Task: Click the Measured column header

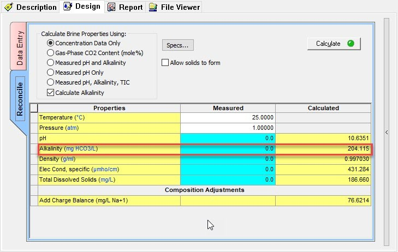Action: pyautogui.click(x=228, y=108)
